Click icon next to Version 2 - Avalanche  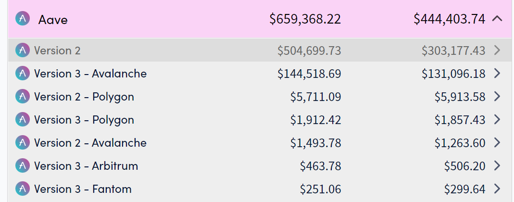(x=23, y=143)
